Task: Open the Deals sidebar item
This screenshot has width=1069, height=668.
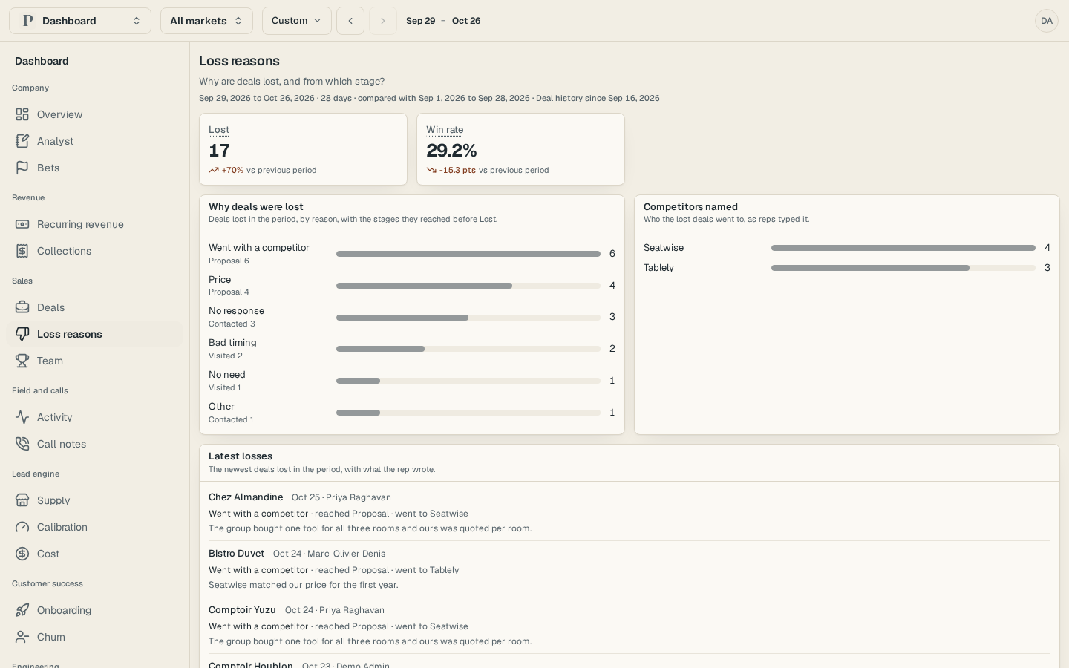Action: pyautogui.click(x=94, y=307)
